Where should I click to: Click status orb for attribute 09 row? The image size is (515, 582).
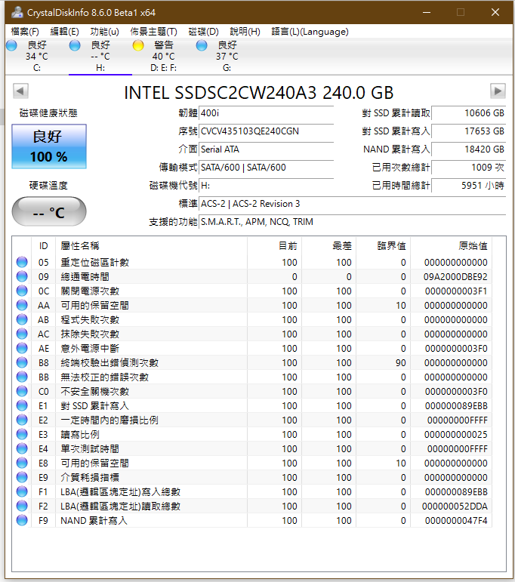point(23,276)
